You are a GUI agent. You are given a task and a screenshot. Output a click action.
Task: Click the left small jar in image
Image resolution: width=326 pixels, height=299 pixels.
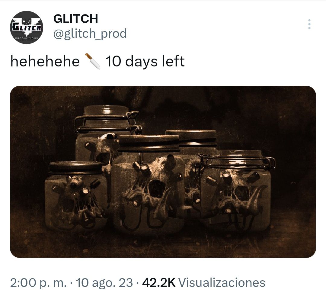pos(75,196)
